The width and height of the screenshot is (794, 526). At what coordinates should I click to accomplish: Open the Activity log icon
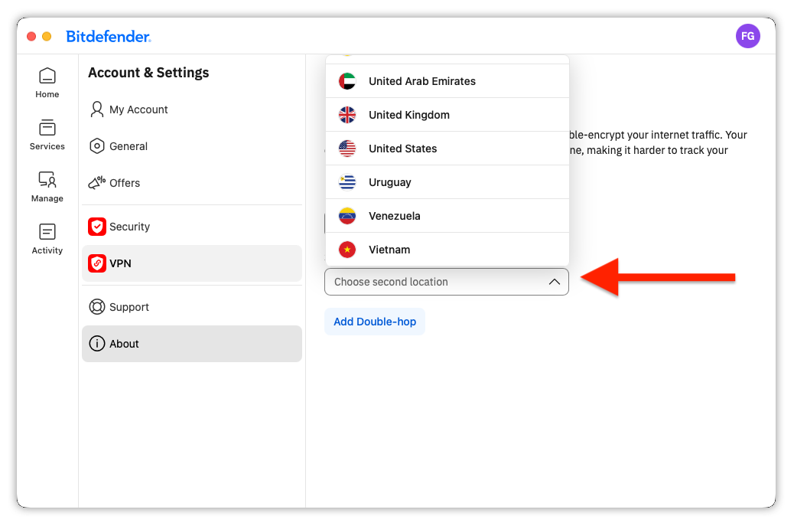click(47, 232)
